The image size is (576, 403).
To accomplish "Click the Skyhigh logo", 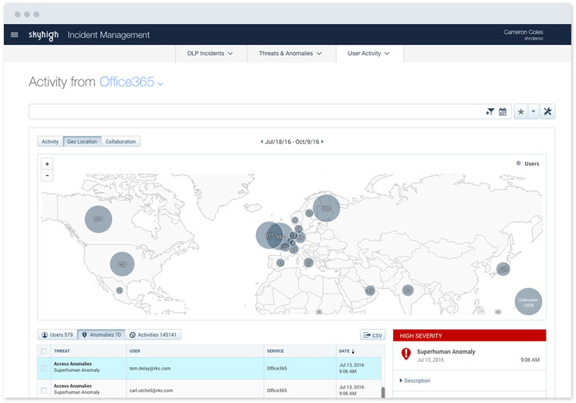I will tap(44, 35).
